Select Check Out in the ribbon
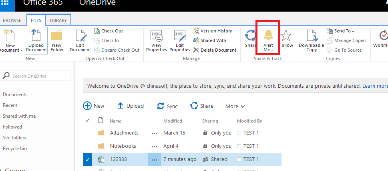Image resolution: width=388 pixels, height=171 pixels. (x=109, y=31)
